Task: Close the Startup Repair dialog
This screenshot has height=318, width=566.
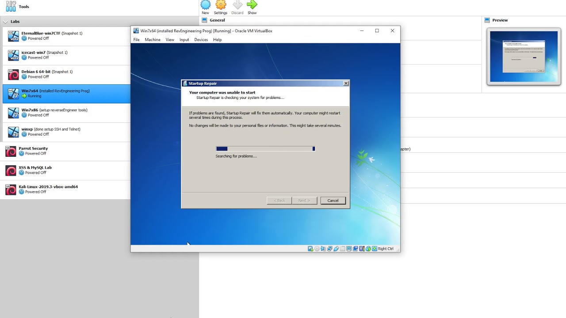Action: point(346,83)
